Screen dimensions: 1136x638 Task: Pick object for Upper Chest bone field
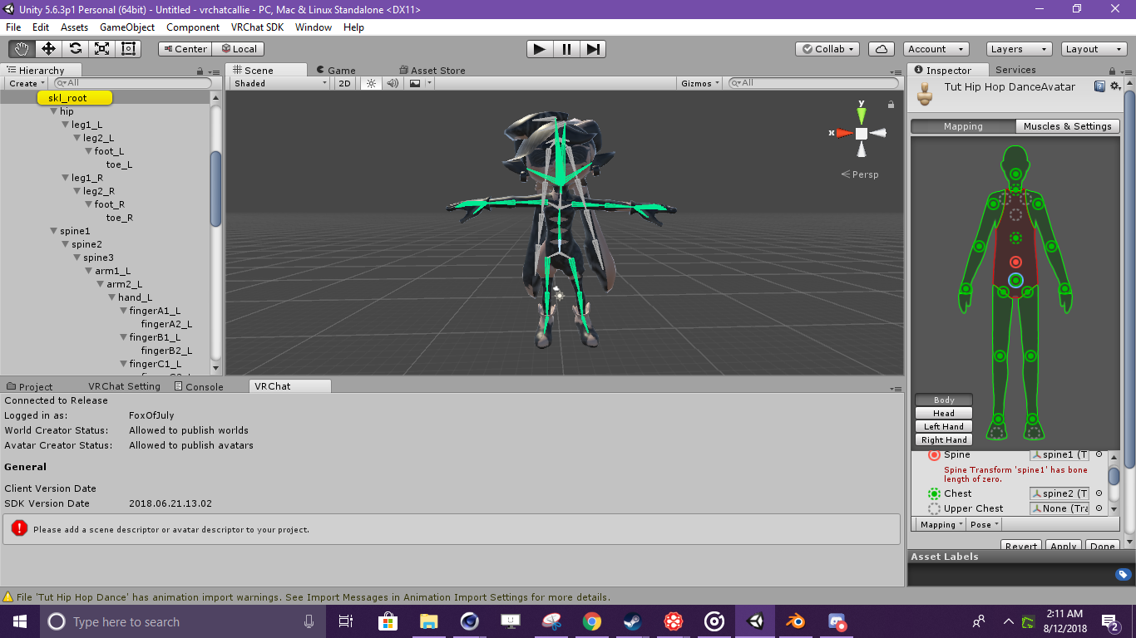1099,508
